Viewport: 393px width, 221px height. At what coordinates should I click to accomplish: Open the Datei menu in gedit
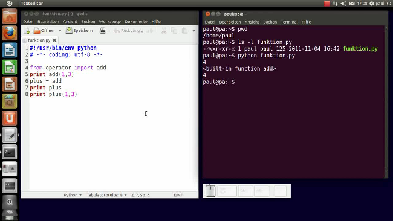[x=28, y=22]
